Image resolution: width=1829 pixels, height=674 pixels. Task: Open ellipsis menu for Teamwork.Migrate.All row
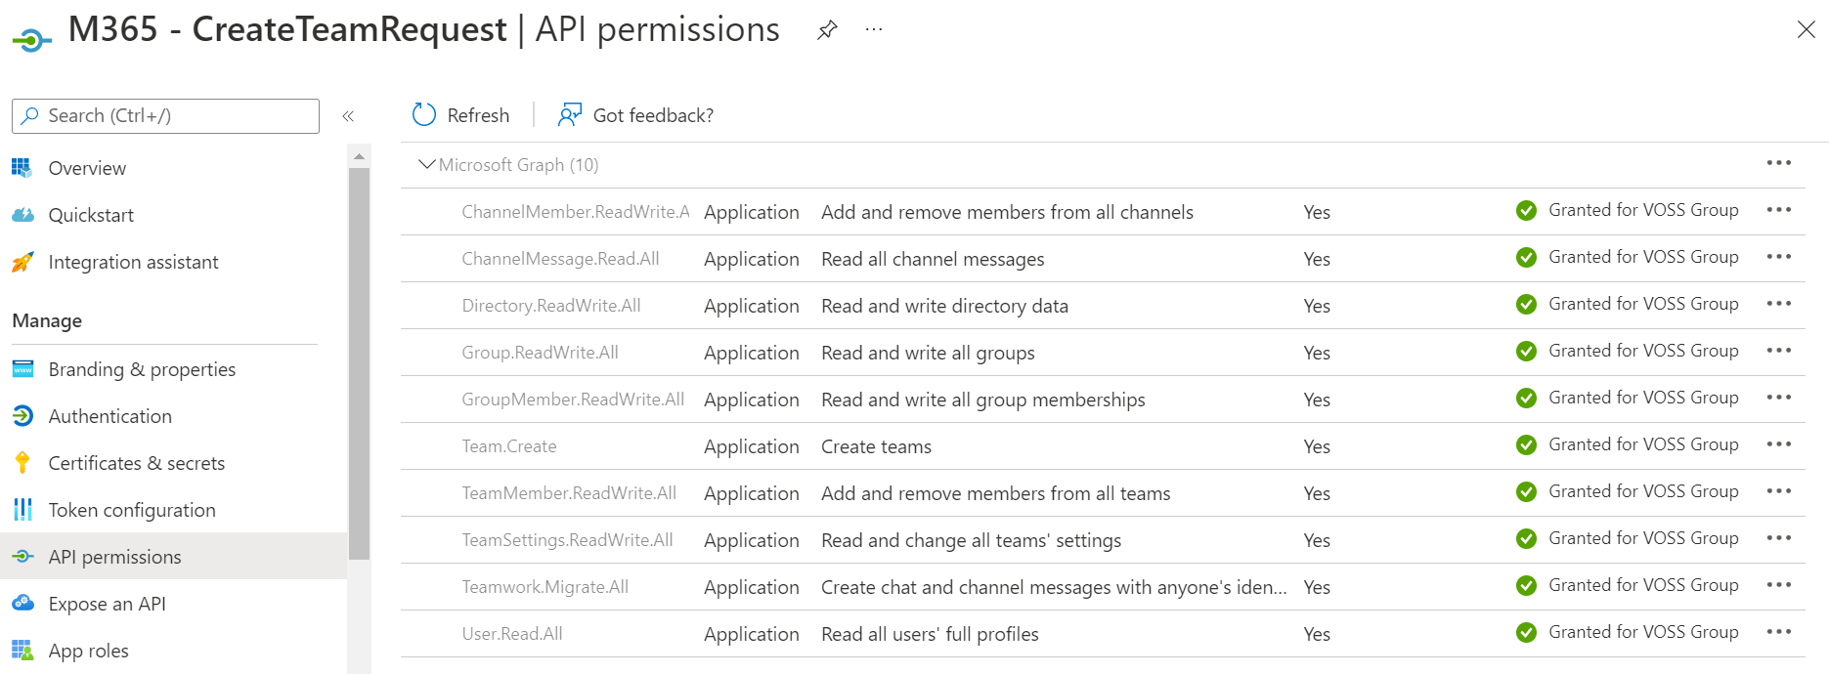coord(1779,585)
